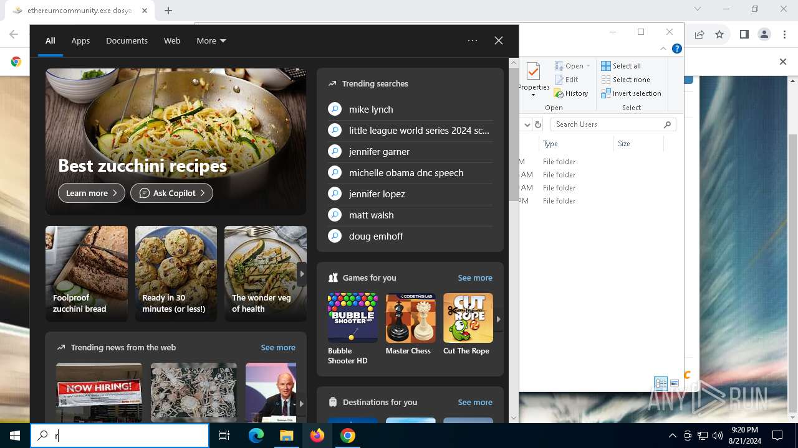The height and width of the screenshot is (448, 798).
Task: Click History in Explorer ribbon
Action: pyautogui.click(x=571, y=93)
